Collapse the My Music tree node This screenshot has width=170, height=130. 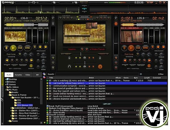(x=6, y=90)
